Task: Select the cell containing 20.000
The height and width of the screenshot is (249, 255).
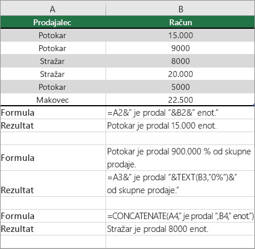Action: click(x=180, y=74)
